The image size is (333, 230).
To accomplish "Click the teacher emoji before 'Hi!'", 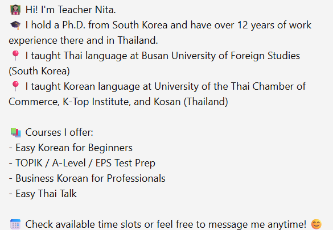I will click(x=15, y=10).
